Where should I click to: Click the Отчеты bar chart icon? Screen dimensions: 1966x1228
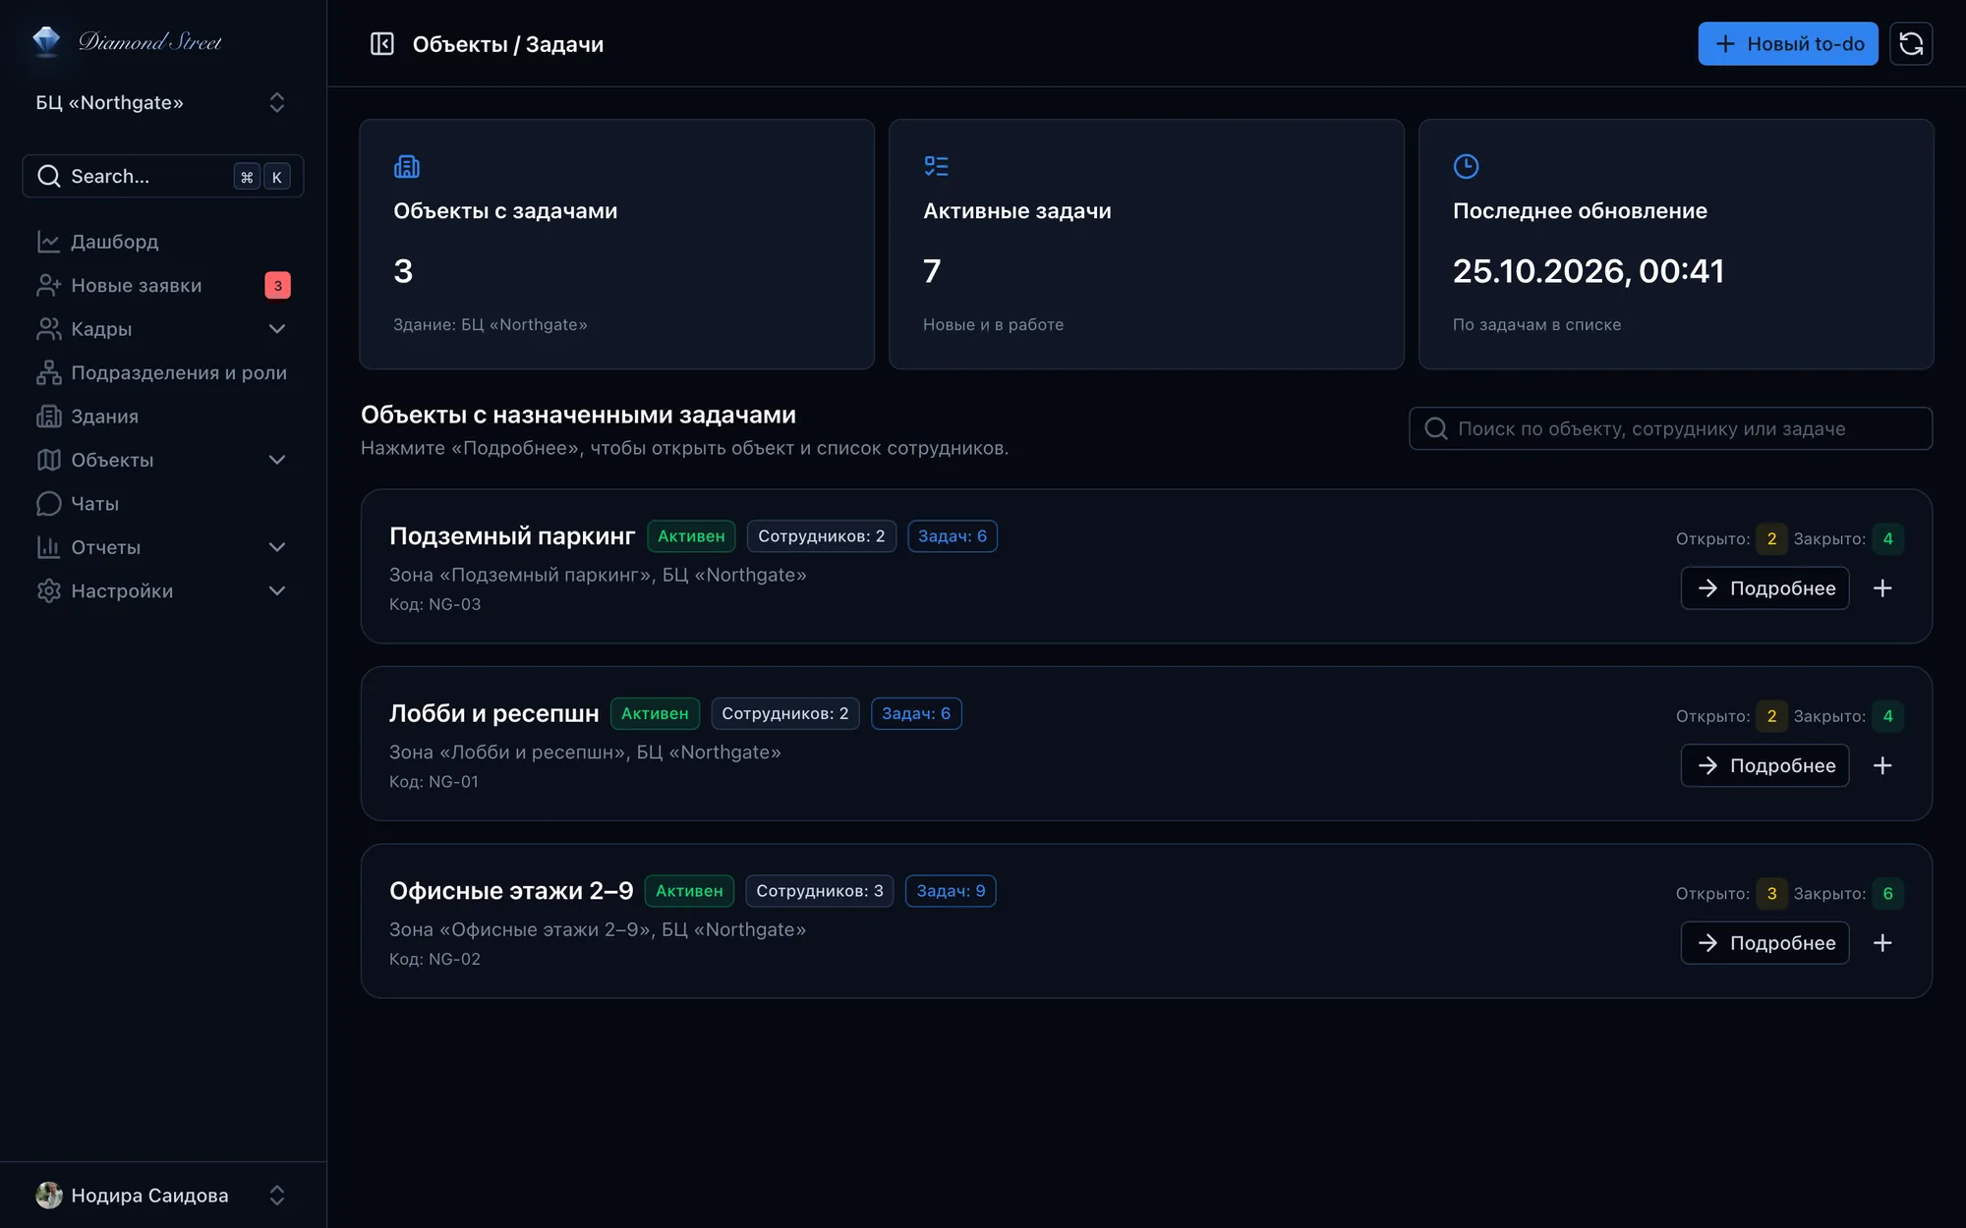coord(49,547)
